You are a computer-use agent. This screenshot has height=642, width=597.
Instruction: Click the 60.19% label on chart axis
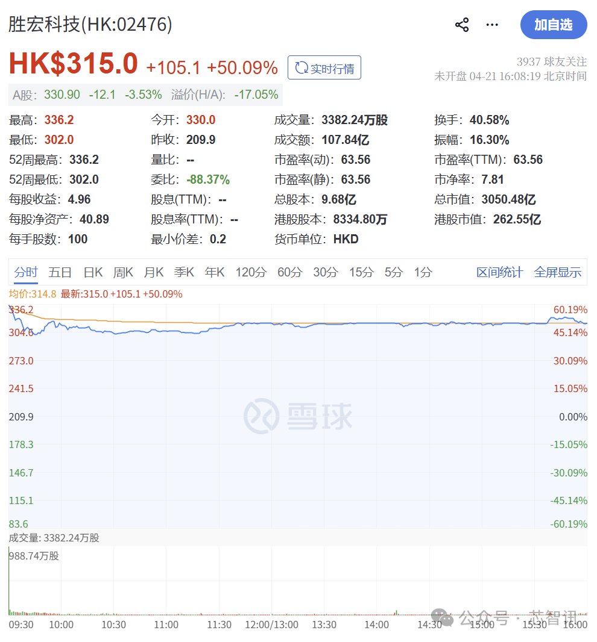pos(570,310)
